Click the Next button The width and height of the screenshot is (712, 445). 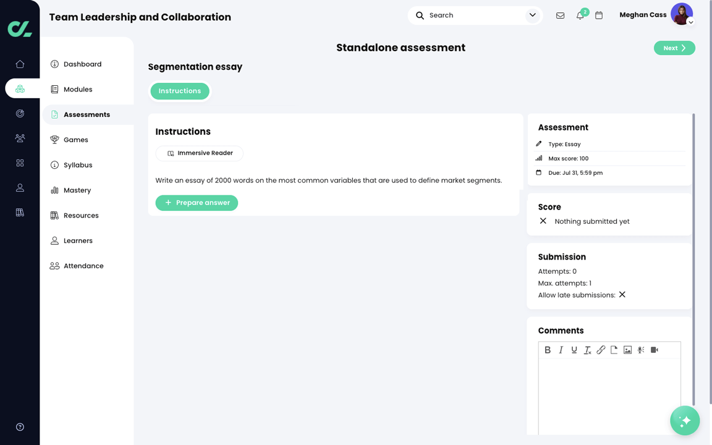[674, 48]
